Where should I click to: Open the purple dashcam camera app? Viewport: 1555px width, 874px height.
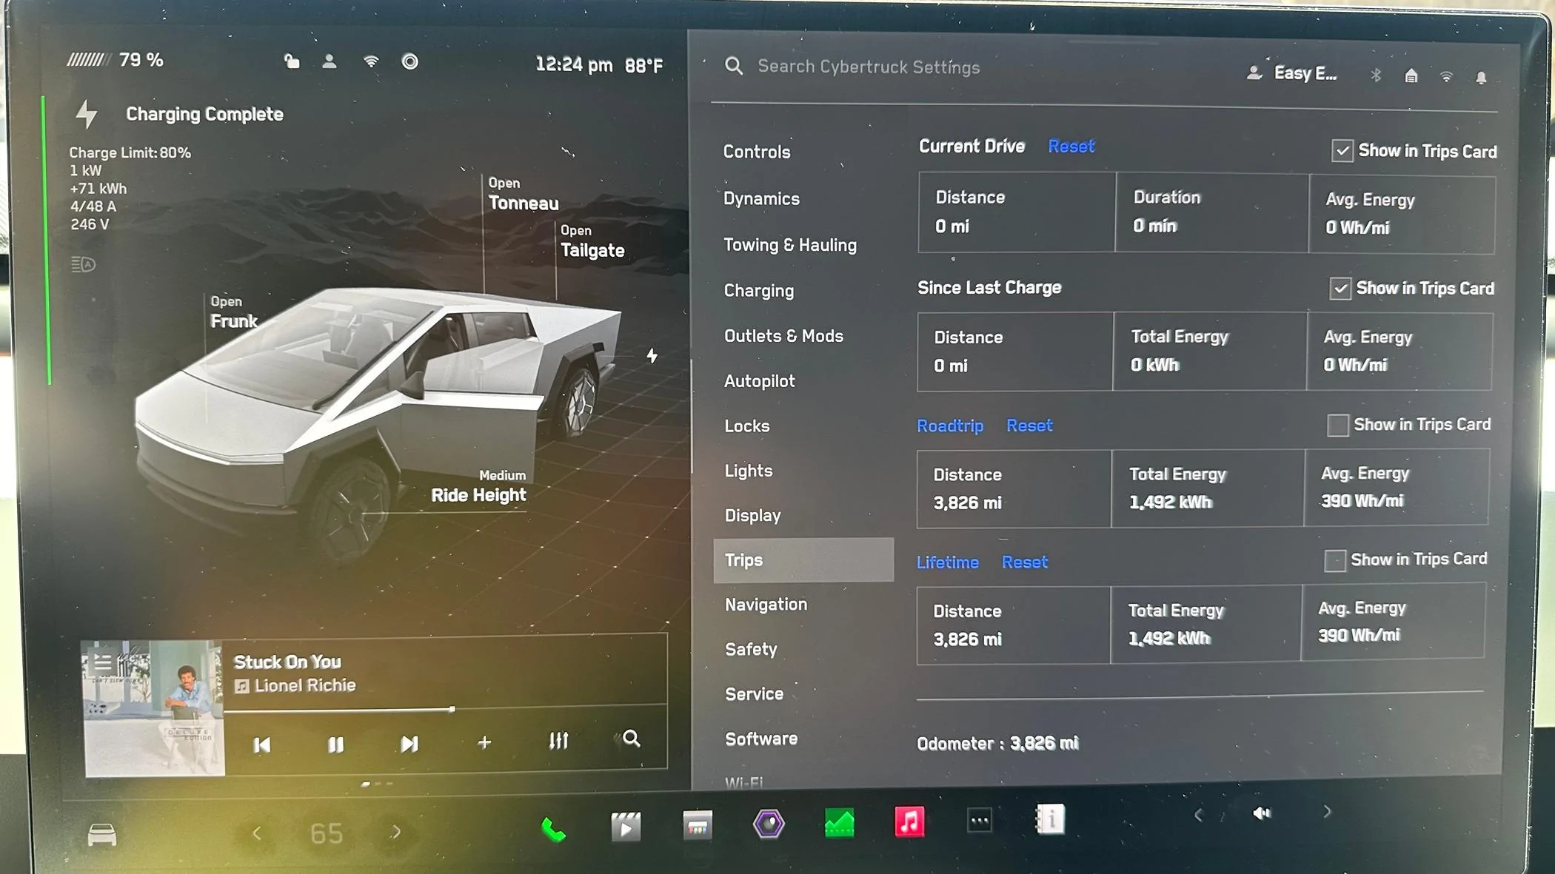click(x=768, y=823)
